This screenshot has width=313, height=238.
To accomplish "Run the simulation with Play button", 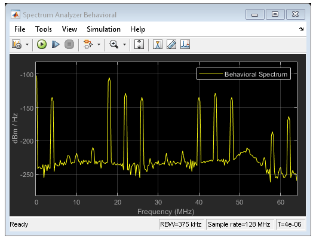I will point(42,44).
